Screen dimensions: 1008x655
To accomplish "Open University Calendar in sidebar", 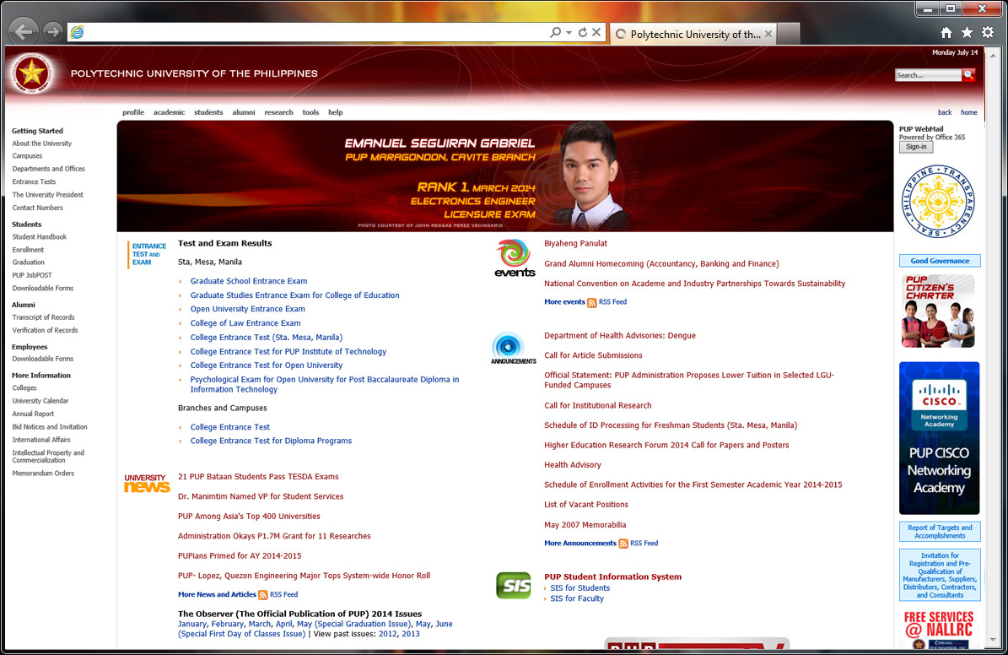I will [x=40, y=401].
